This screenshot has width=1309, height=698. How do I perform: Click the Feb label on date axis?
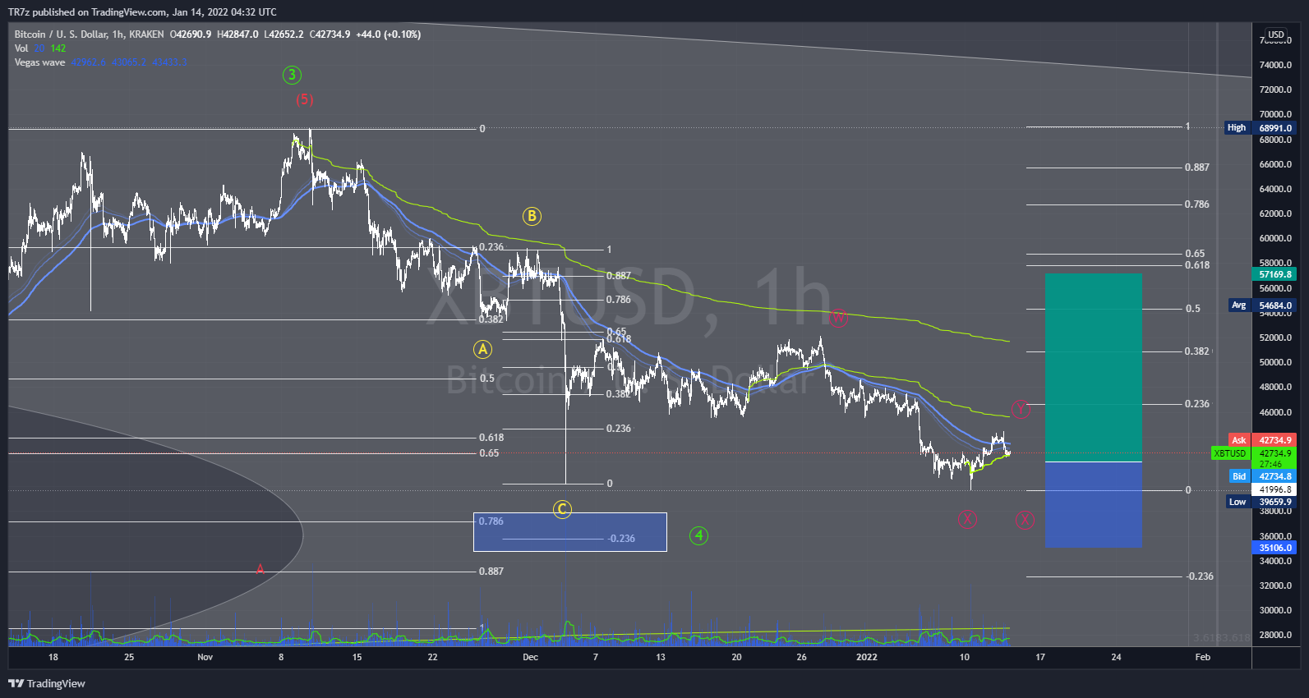pyautogui.click(x=1202, y=657)
